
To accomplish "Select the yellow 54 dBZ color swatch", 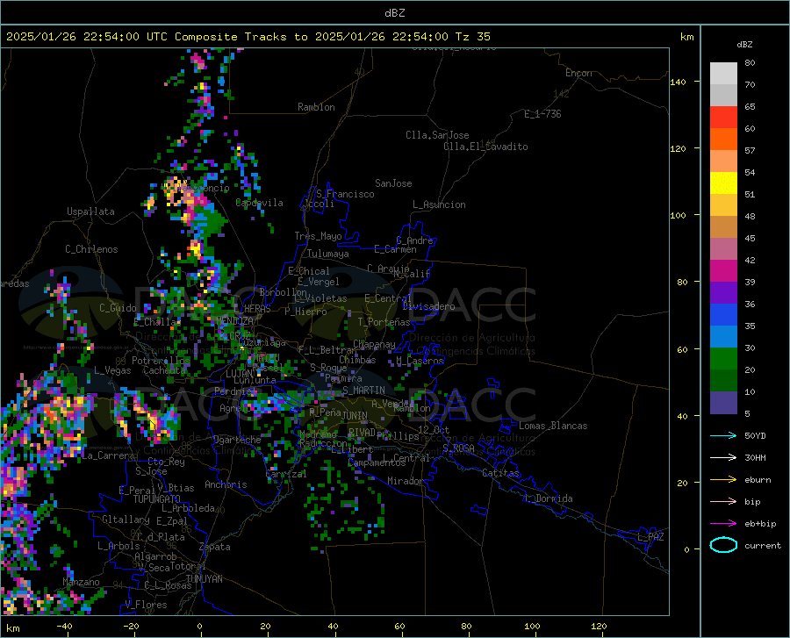I will 723,183.
